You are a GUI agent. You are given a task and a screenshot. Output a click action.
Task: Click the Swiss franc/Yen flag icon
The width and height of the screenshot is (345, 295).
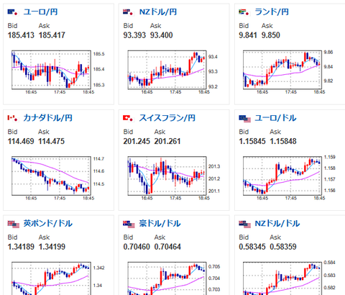(x=129, y=118)
